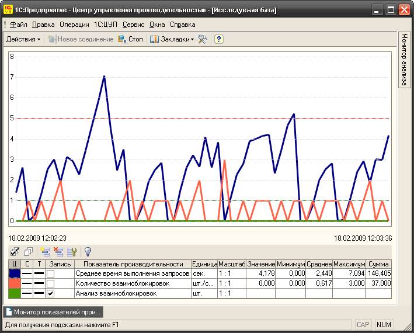Viewport: 414px width, 333px height.
Task: Open the Файл menu
Action: (x=19, y=25)
